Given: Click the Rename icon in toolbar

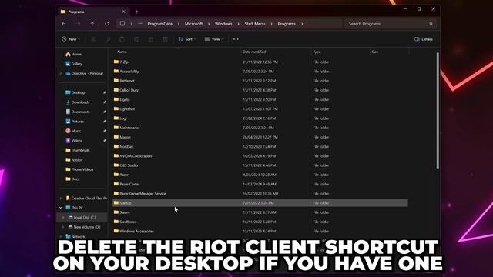Looking at the screenshot, I should [x=136, y=39].
